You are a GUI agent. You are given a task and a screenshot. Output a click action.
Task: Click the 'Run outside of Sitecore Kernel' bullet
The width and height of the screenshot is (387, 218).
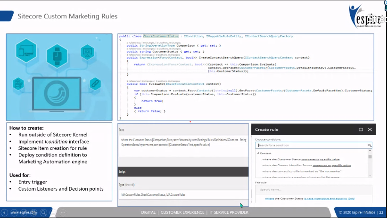coord(53,135)
